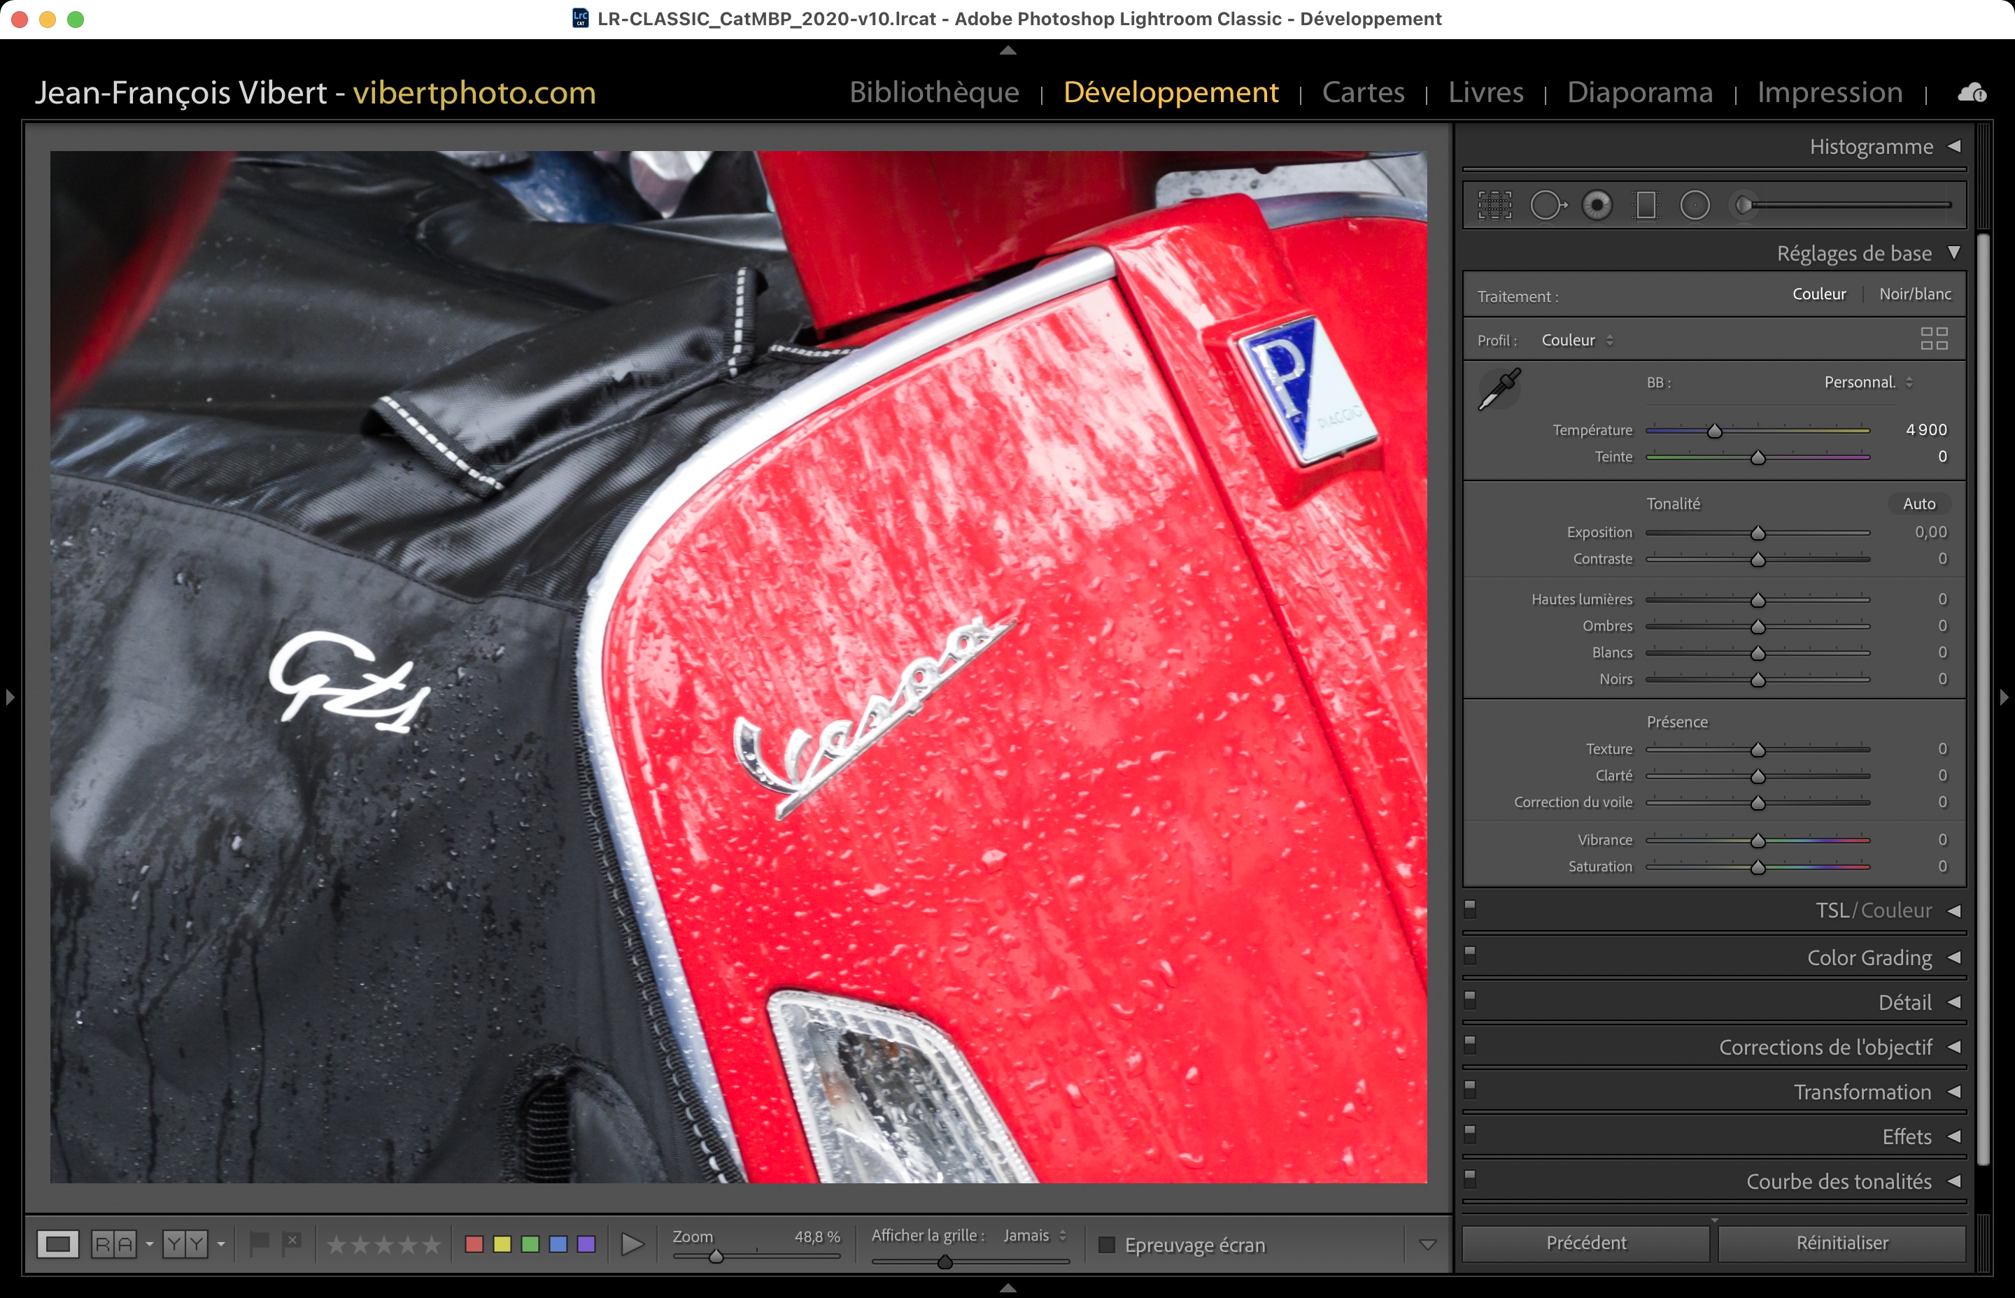
Task: Select the graduated filter tool
Action: point(1646,205)
